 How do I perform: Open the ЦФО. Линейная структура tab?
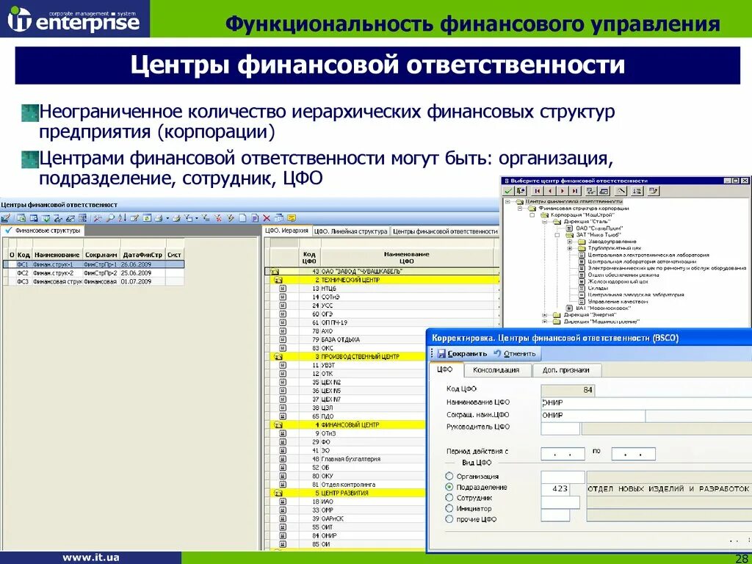(350, 231)
